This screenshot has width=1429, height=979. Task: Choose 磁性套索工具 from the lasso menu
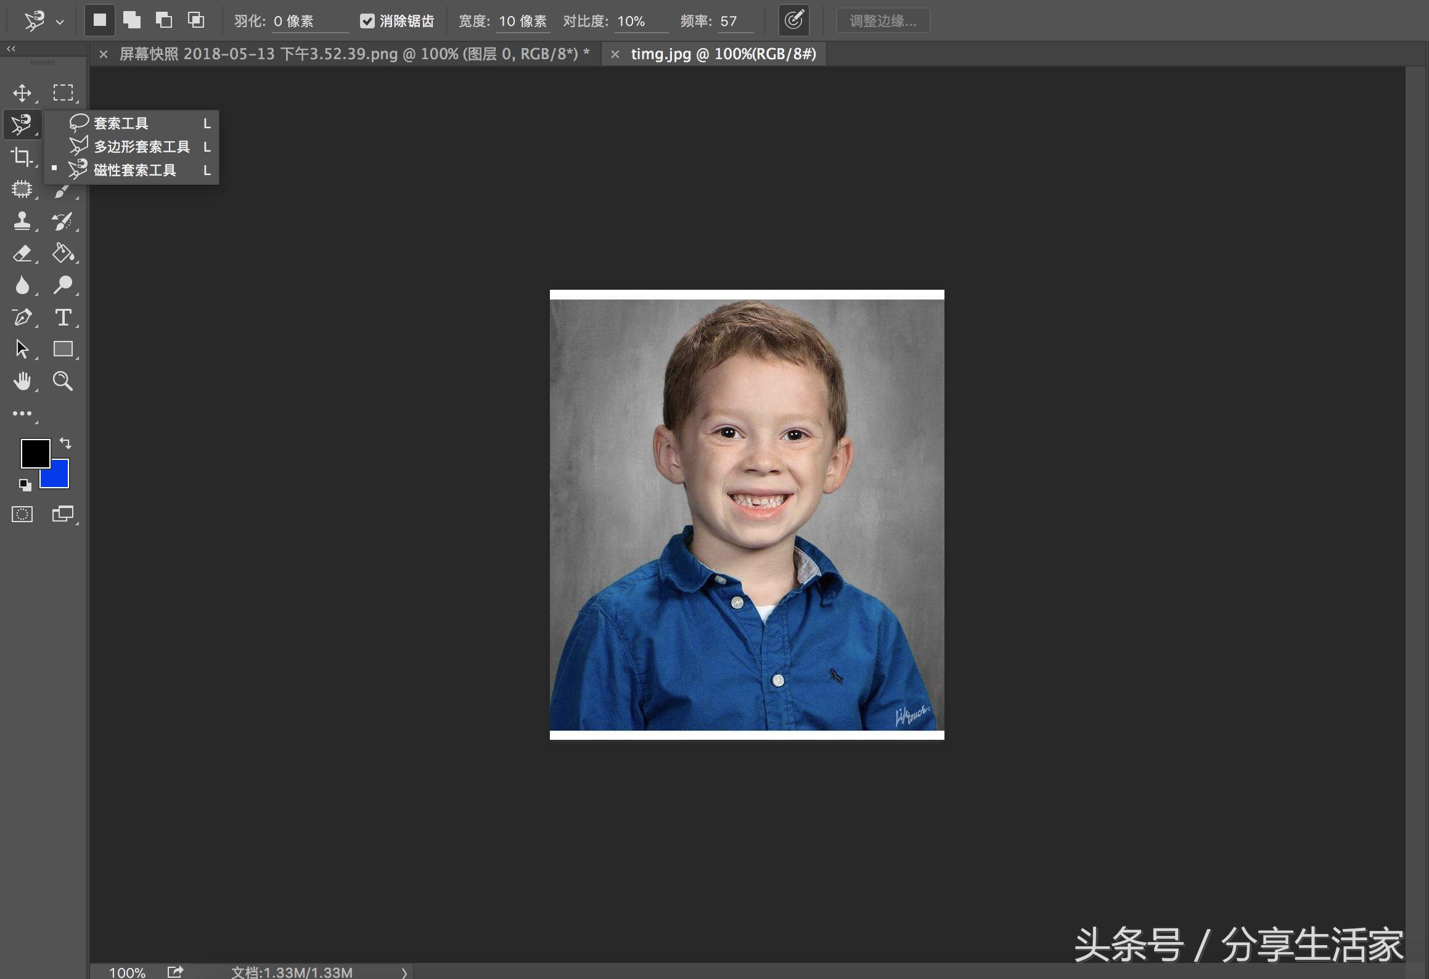[x=134, y=170]
